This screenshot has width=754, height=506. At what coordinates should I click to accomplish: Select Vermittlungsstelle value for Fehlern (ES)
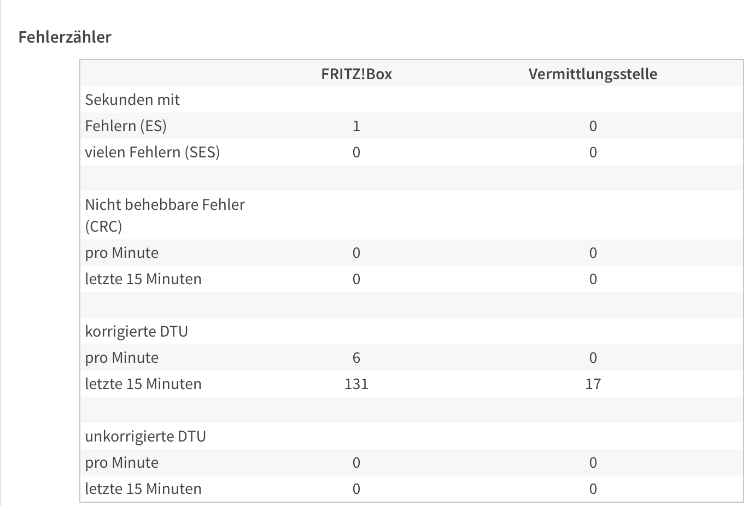tap(593, 126)
